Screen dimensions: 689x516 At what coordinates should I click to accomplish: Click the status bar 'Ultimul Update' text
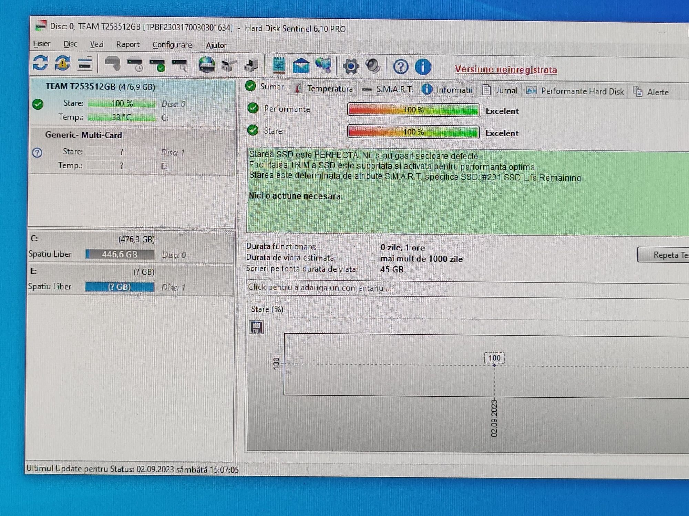click(x=132, y=469)
